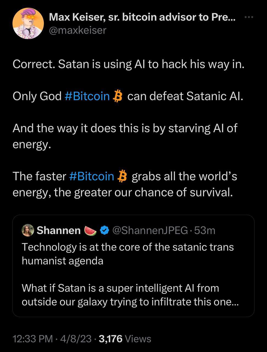This screenshot has height=352, width=267.
Task: Open the first #Bitcoin hashtag after 'Only God'
Action: click(x=87, y=96)
